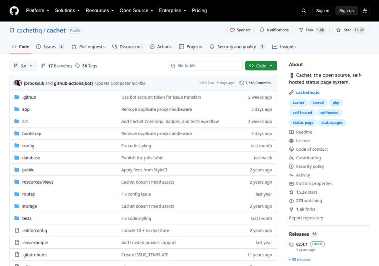View 15.2k stars in the About sidebar

point(303,192)
